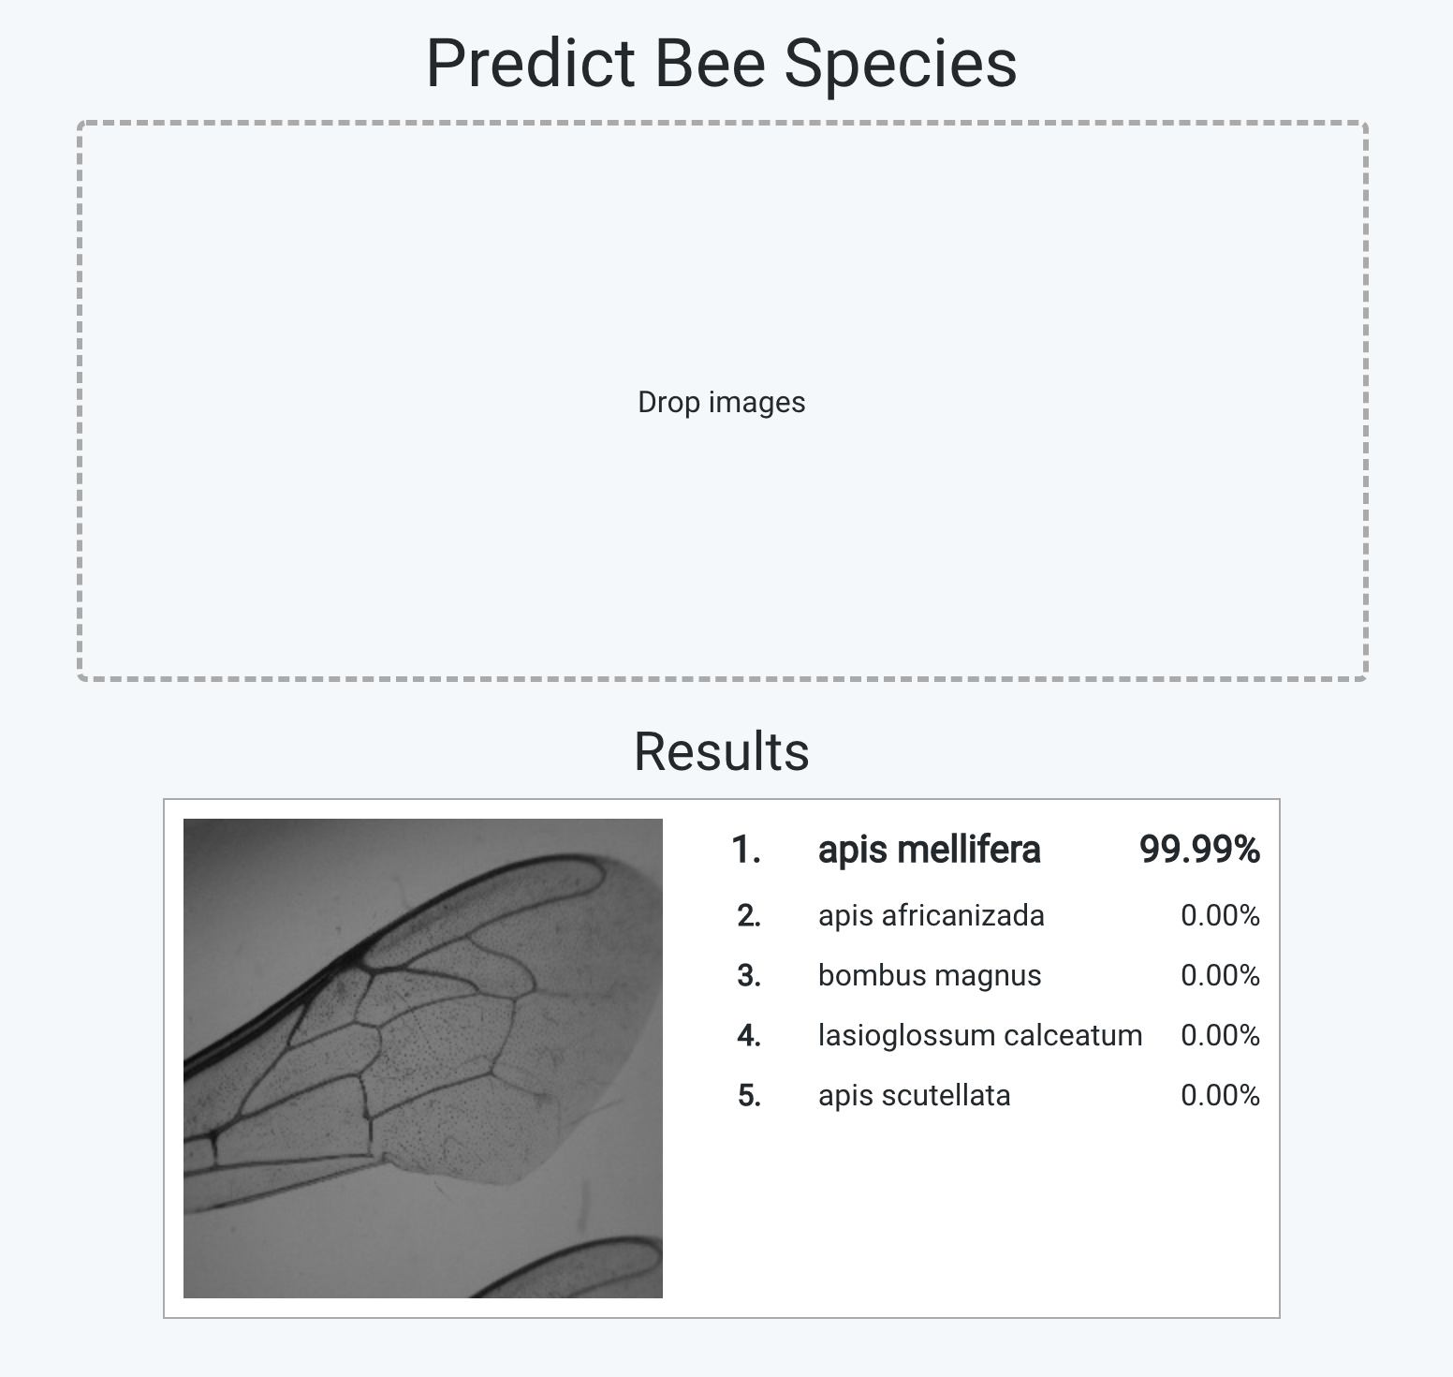Click the percentage beside apis scutellata
Viewport: 1453px width, 1377px height.
pyautogui.click(x=1220, y=1095)
